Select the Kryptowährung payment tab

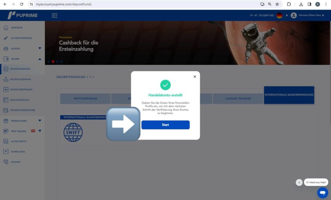click(x=85, y=99)
